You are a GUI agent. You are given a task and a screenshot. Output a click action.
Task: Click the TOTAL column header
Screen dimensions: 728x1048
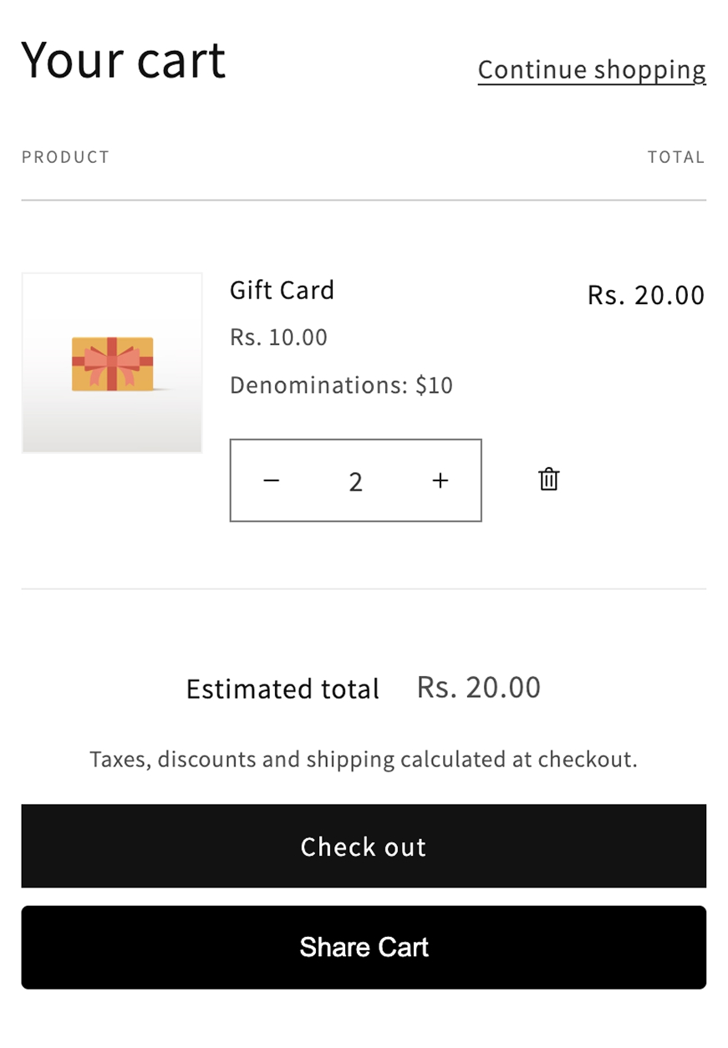click(x=676, y=157)
